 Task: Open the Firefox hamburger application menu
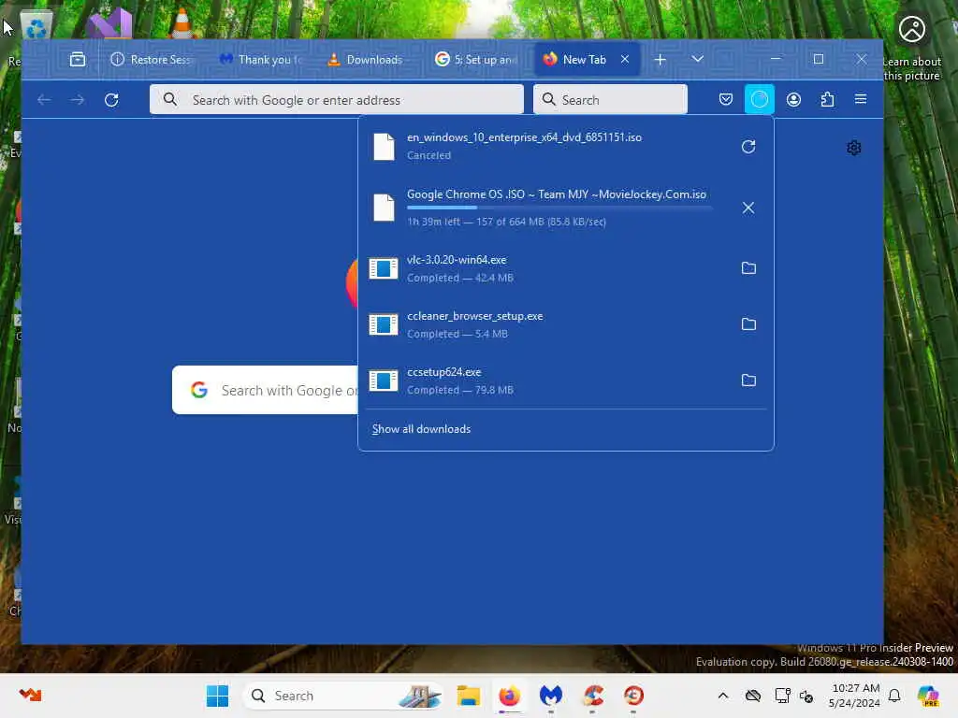[861, 99]
